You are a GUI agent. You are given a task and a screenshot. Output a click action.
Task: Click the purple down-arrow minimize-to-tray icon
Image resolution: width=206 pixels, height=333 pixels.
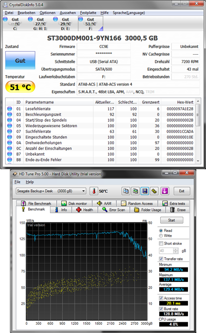[165, 191]
